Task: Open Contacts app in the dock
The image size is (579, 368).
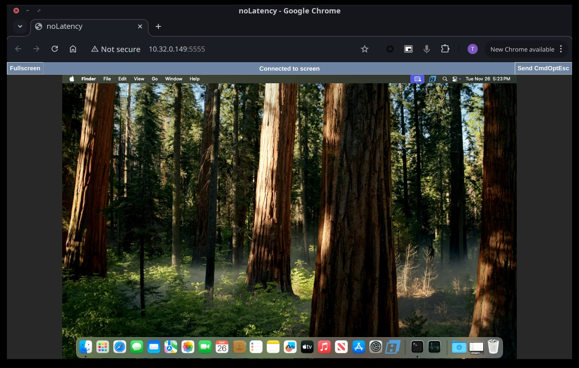Action: (x=239, y=347)
